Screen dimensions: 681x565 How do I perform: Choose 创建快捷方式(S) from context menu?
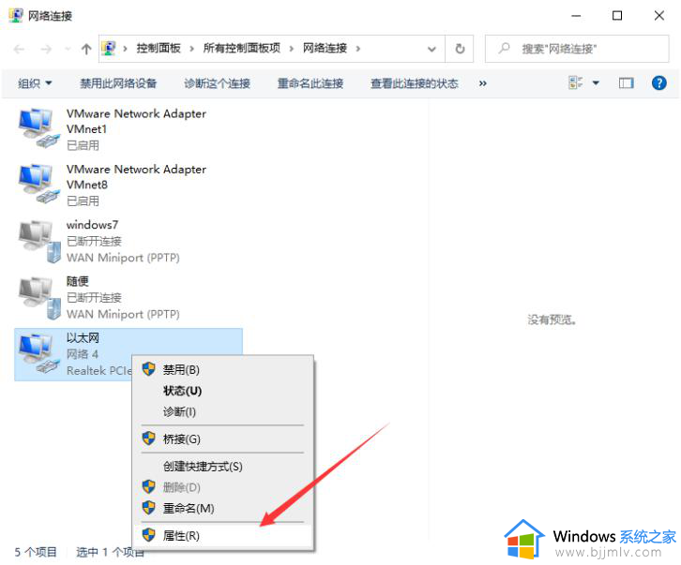tap(223, 466)
